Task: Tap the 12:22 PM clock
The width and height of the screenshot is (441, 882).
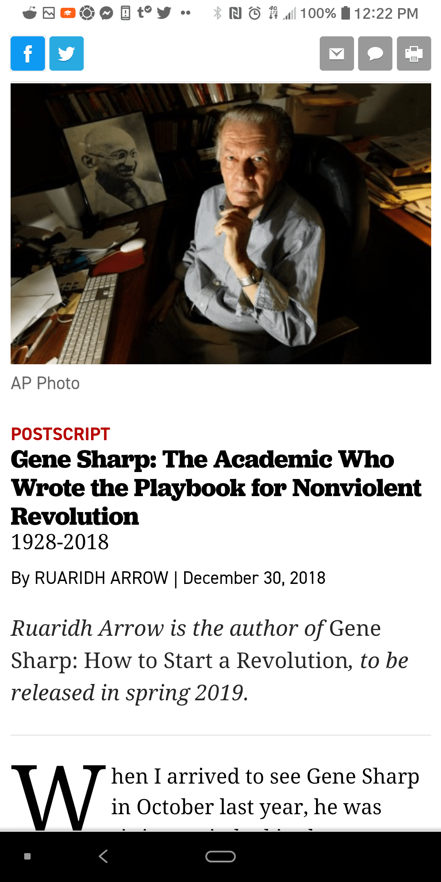Action: tap(386, 13)
